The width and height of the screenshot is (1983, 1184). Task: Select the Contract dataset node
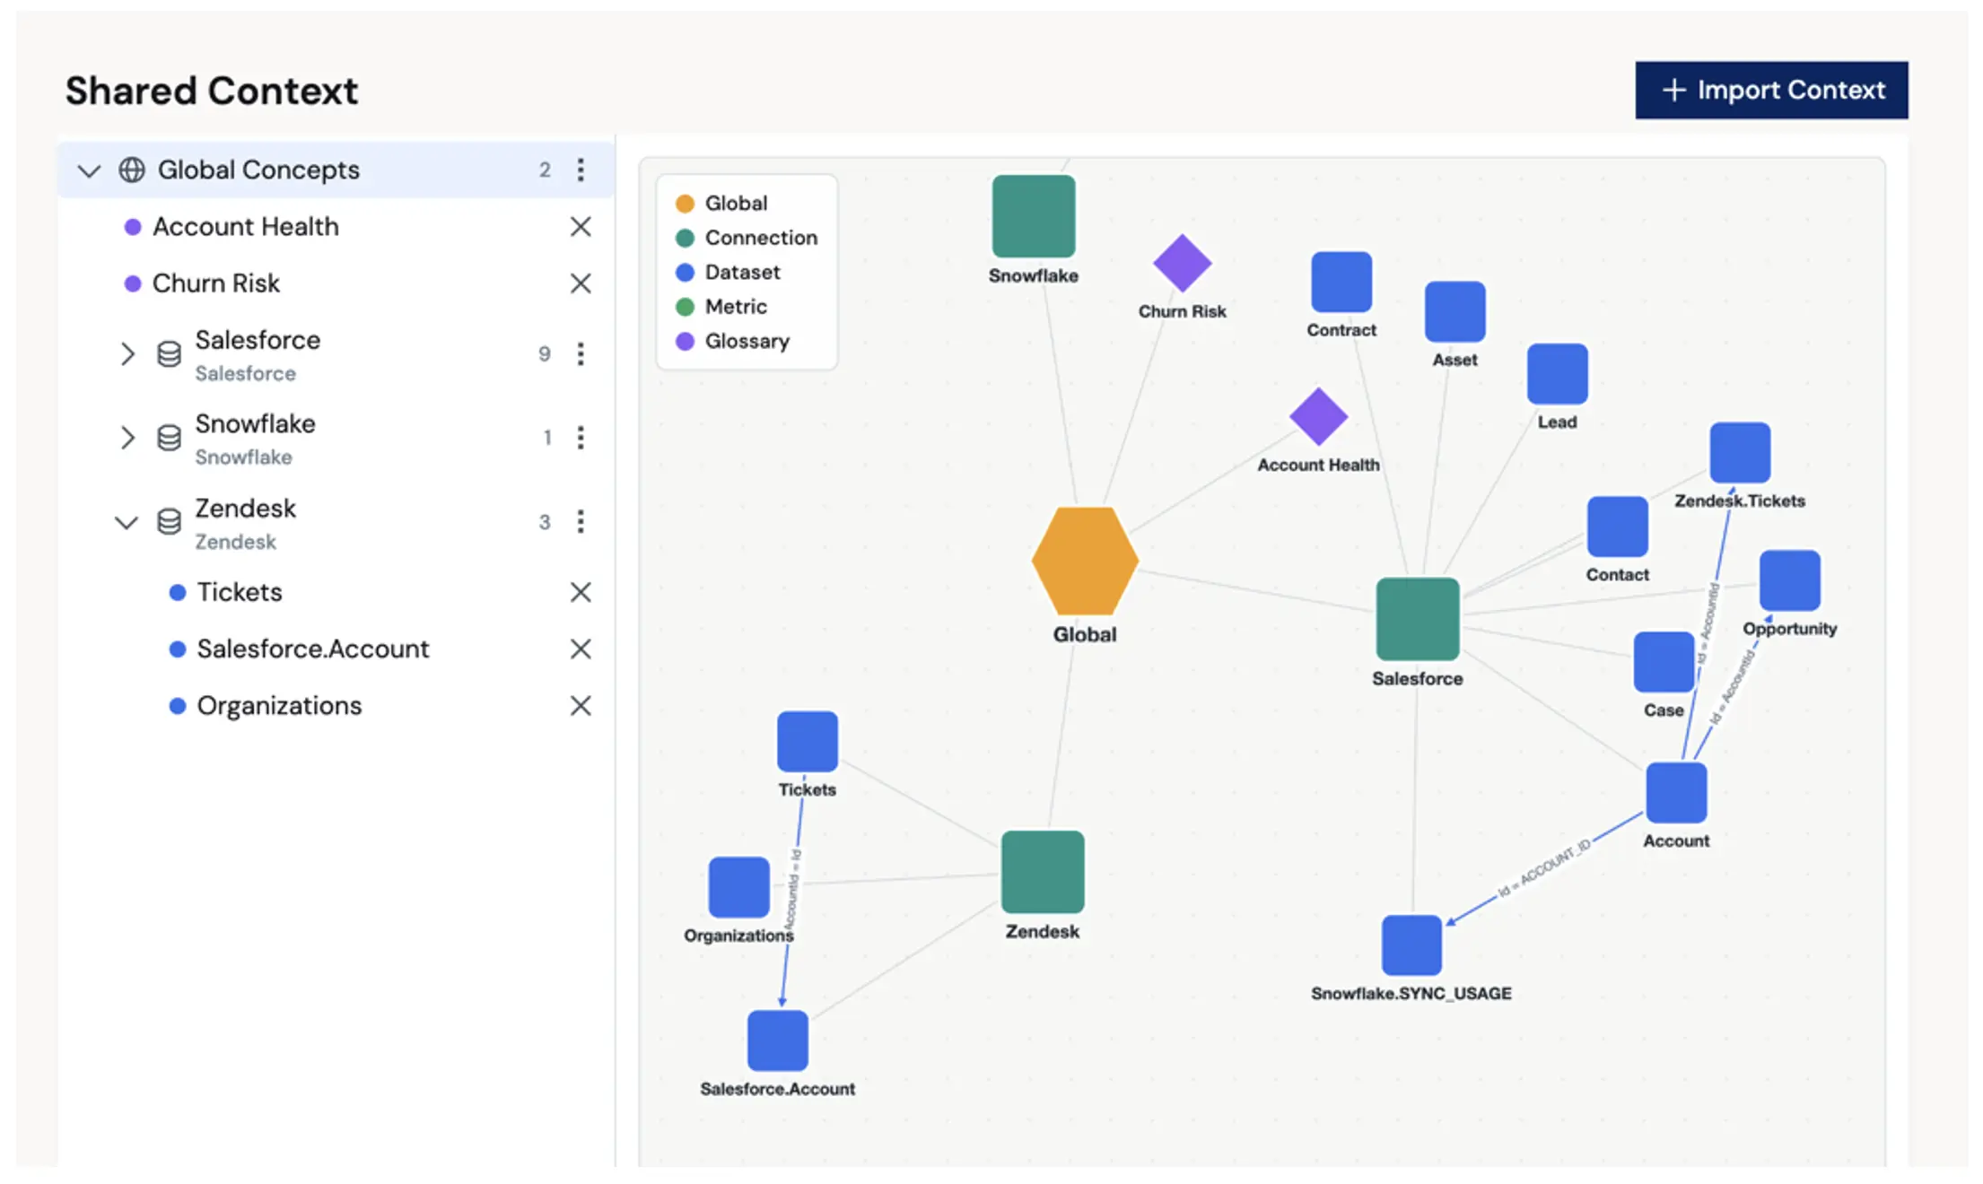click(x=1341, y=282)
